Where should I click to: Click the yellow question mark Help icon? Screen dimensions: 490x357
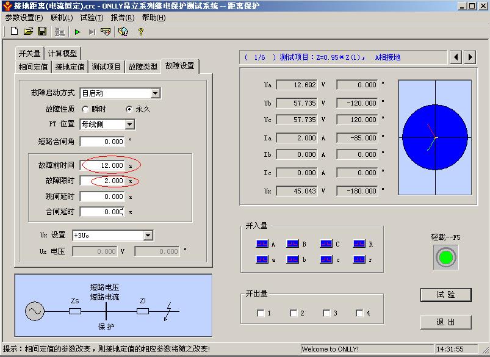pos(141,31)
